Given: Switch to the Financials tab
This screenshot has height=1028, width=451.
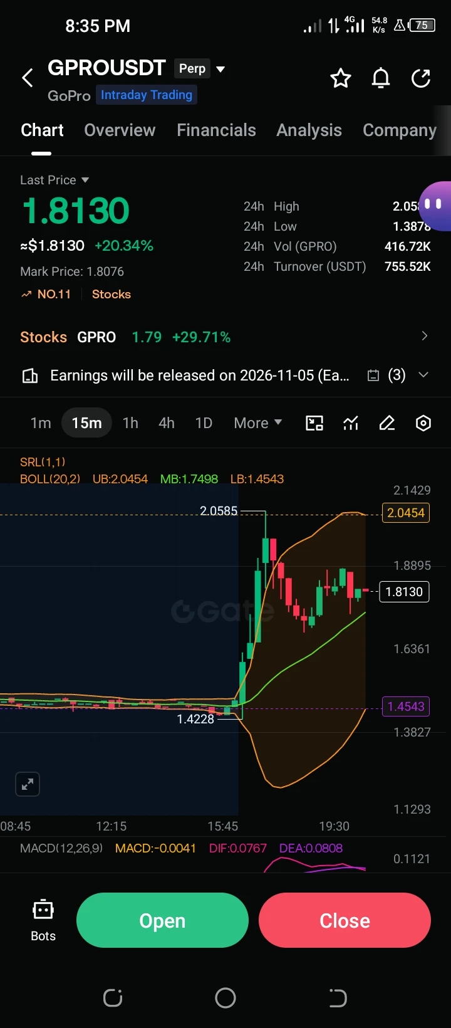Looking at the screenshot, I should click(x=216, y=130).
